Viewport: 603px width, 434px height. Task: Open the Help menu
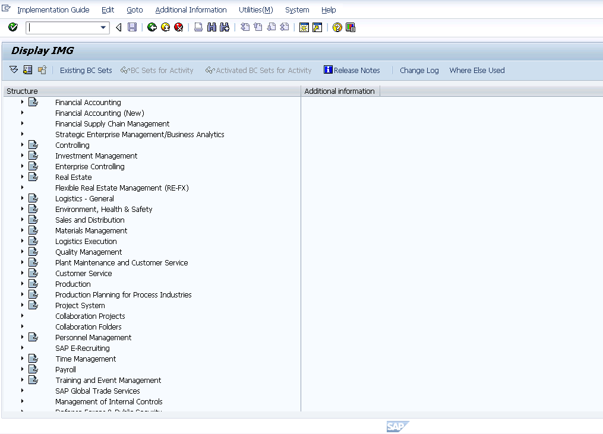click(x=329, y=9)
